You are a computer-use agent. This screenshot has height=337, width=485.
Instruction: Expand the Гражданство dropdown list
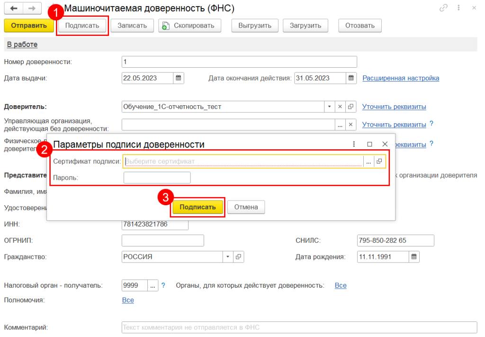228,257
